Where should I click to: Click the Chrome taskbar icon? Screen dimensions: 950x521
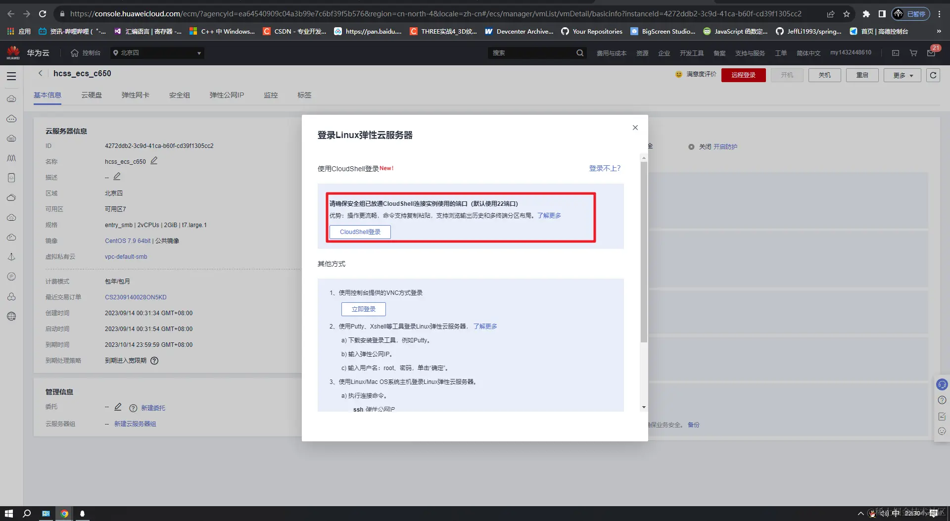click(x=64, y=514)
